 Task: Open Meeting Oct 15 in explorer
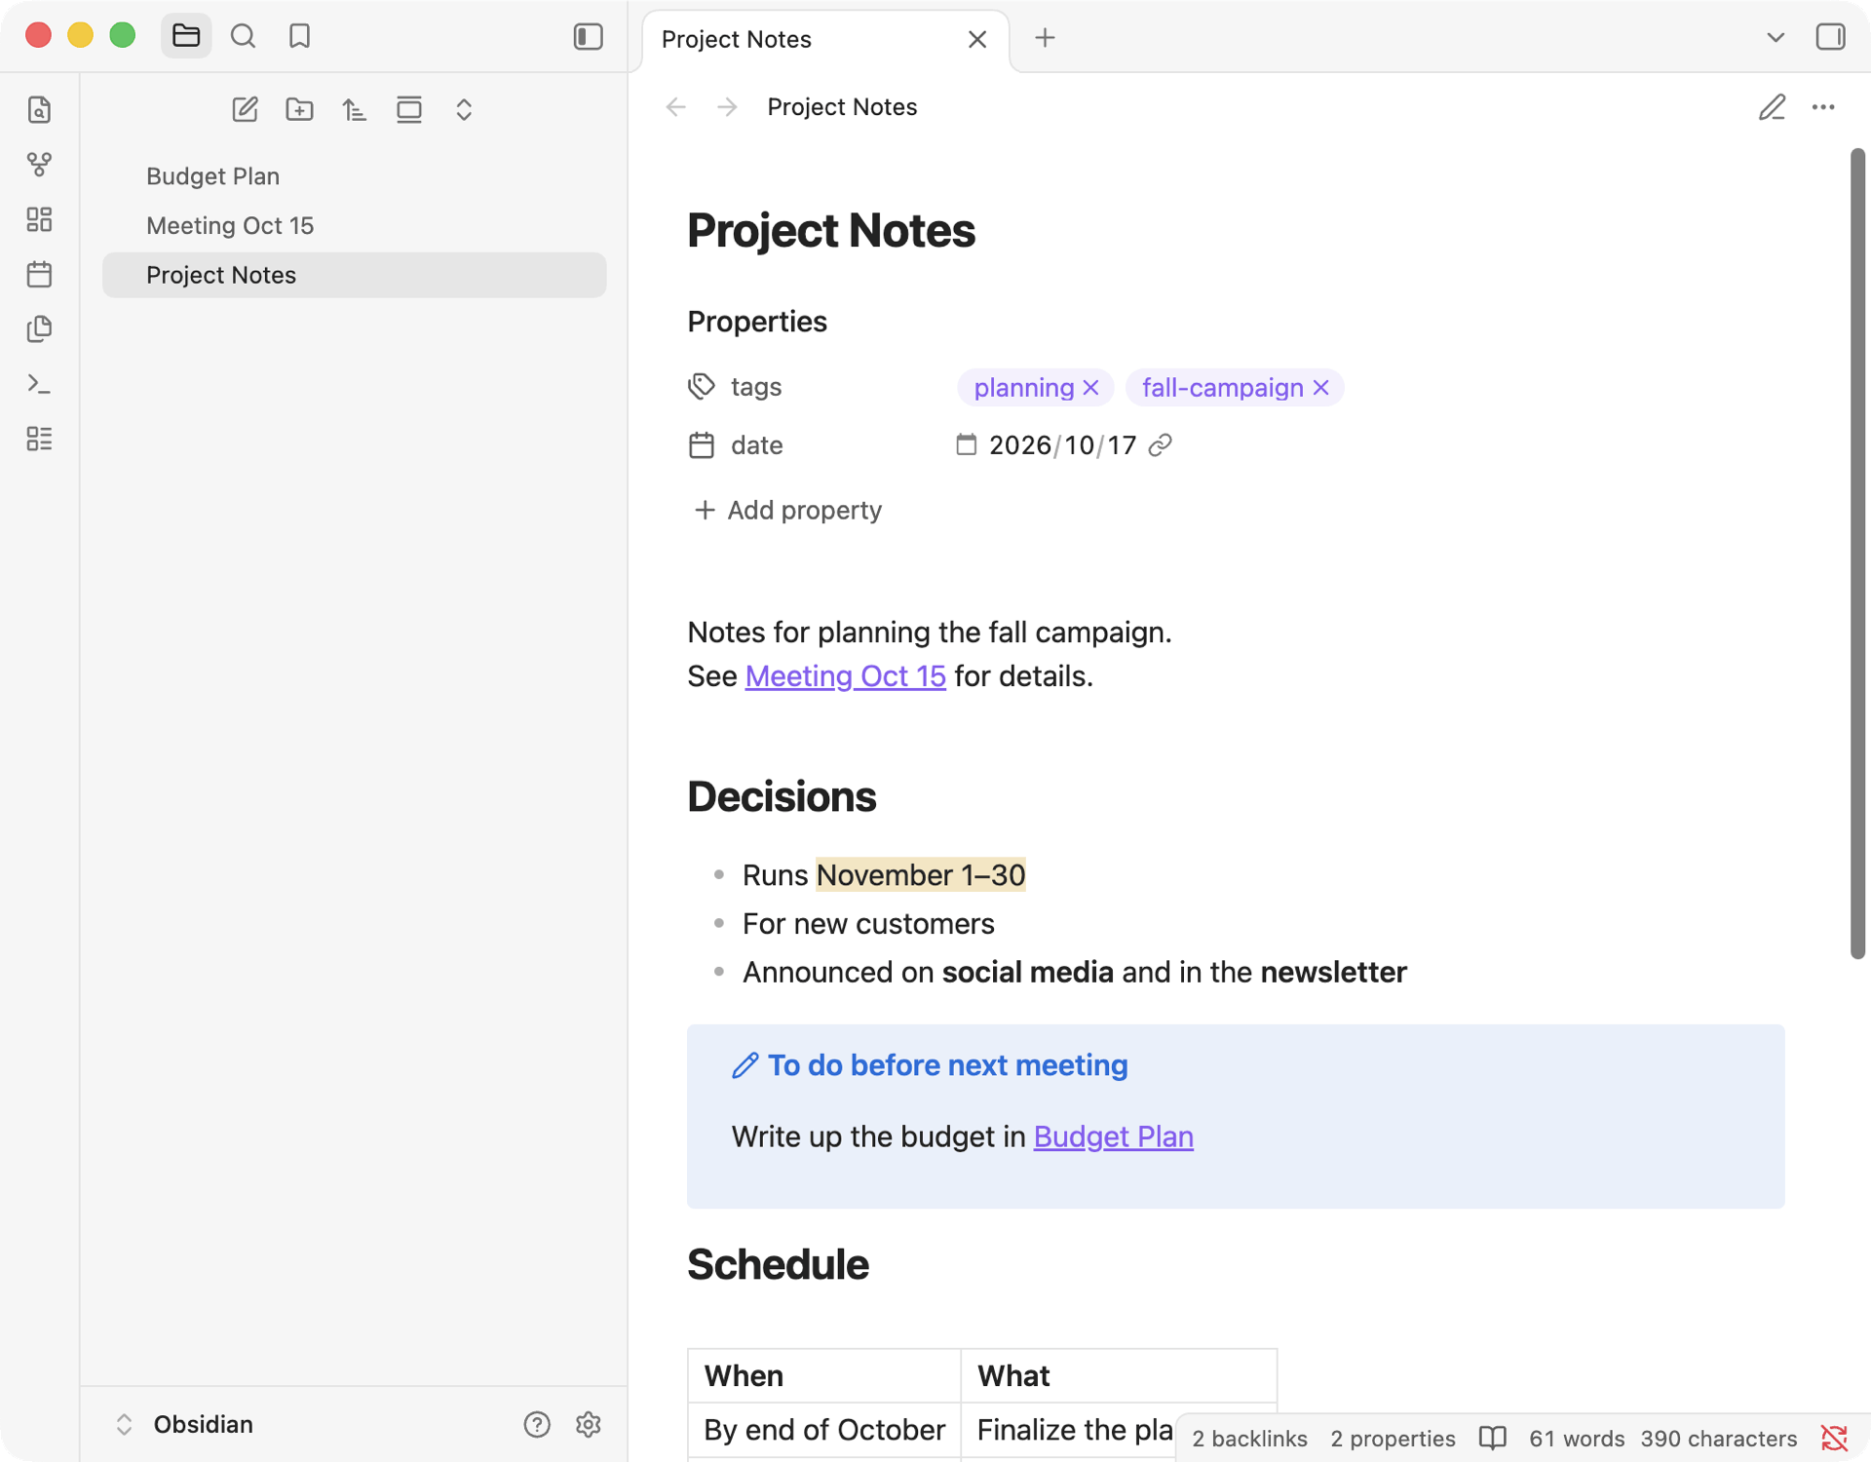coord(354,225)
